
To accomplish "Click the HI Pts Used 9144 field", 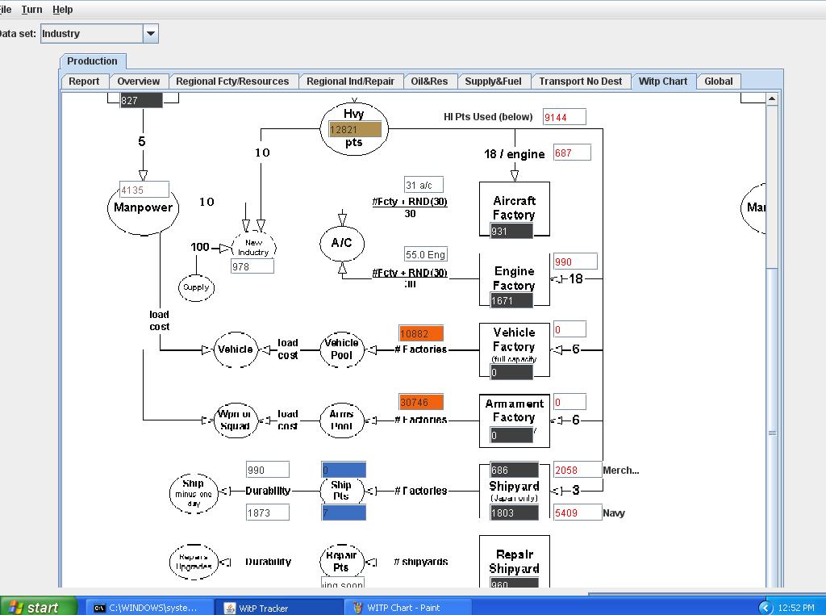I will click(564, 117).
